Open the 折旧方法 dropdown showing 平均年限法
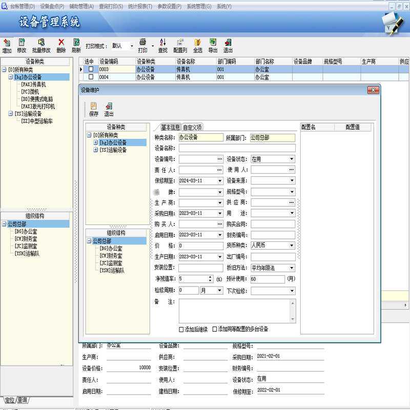The image size is (410, 410). 292,268
